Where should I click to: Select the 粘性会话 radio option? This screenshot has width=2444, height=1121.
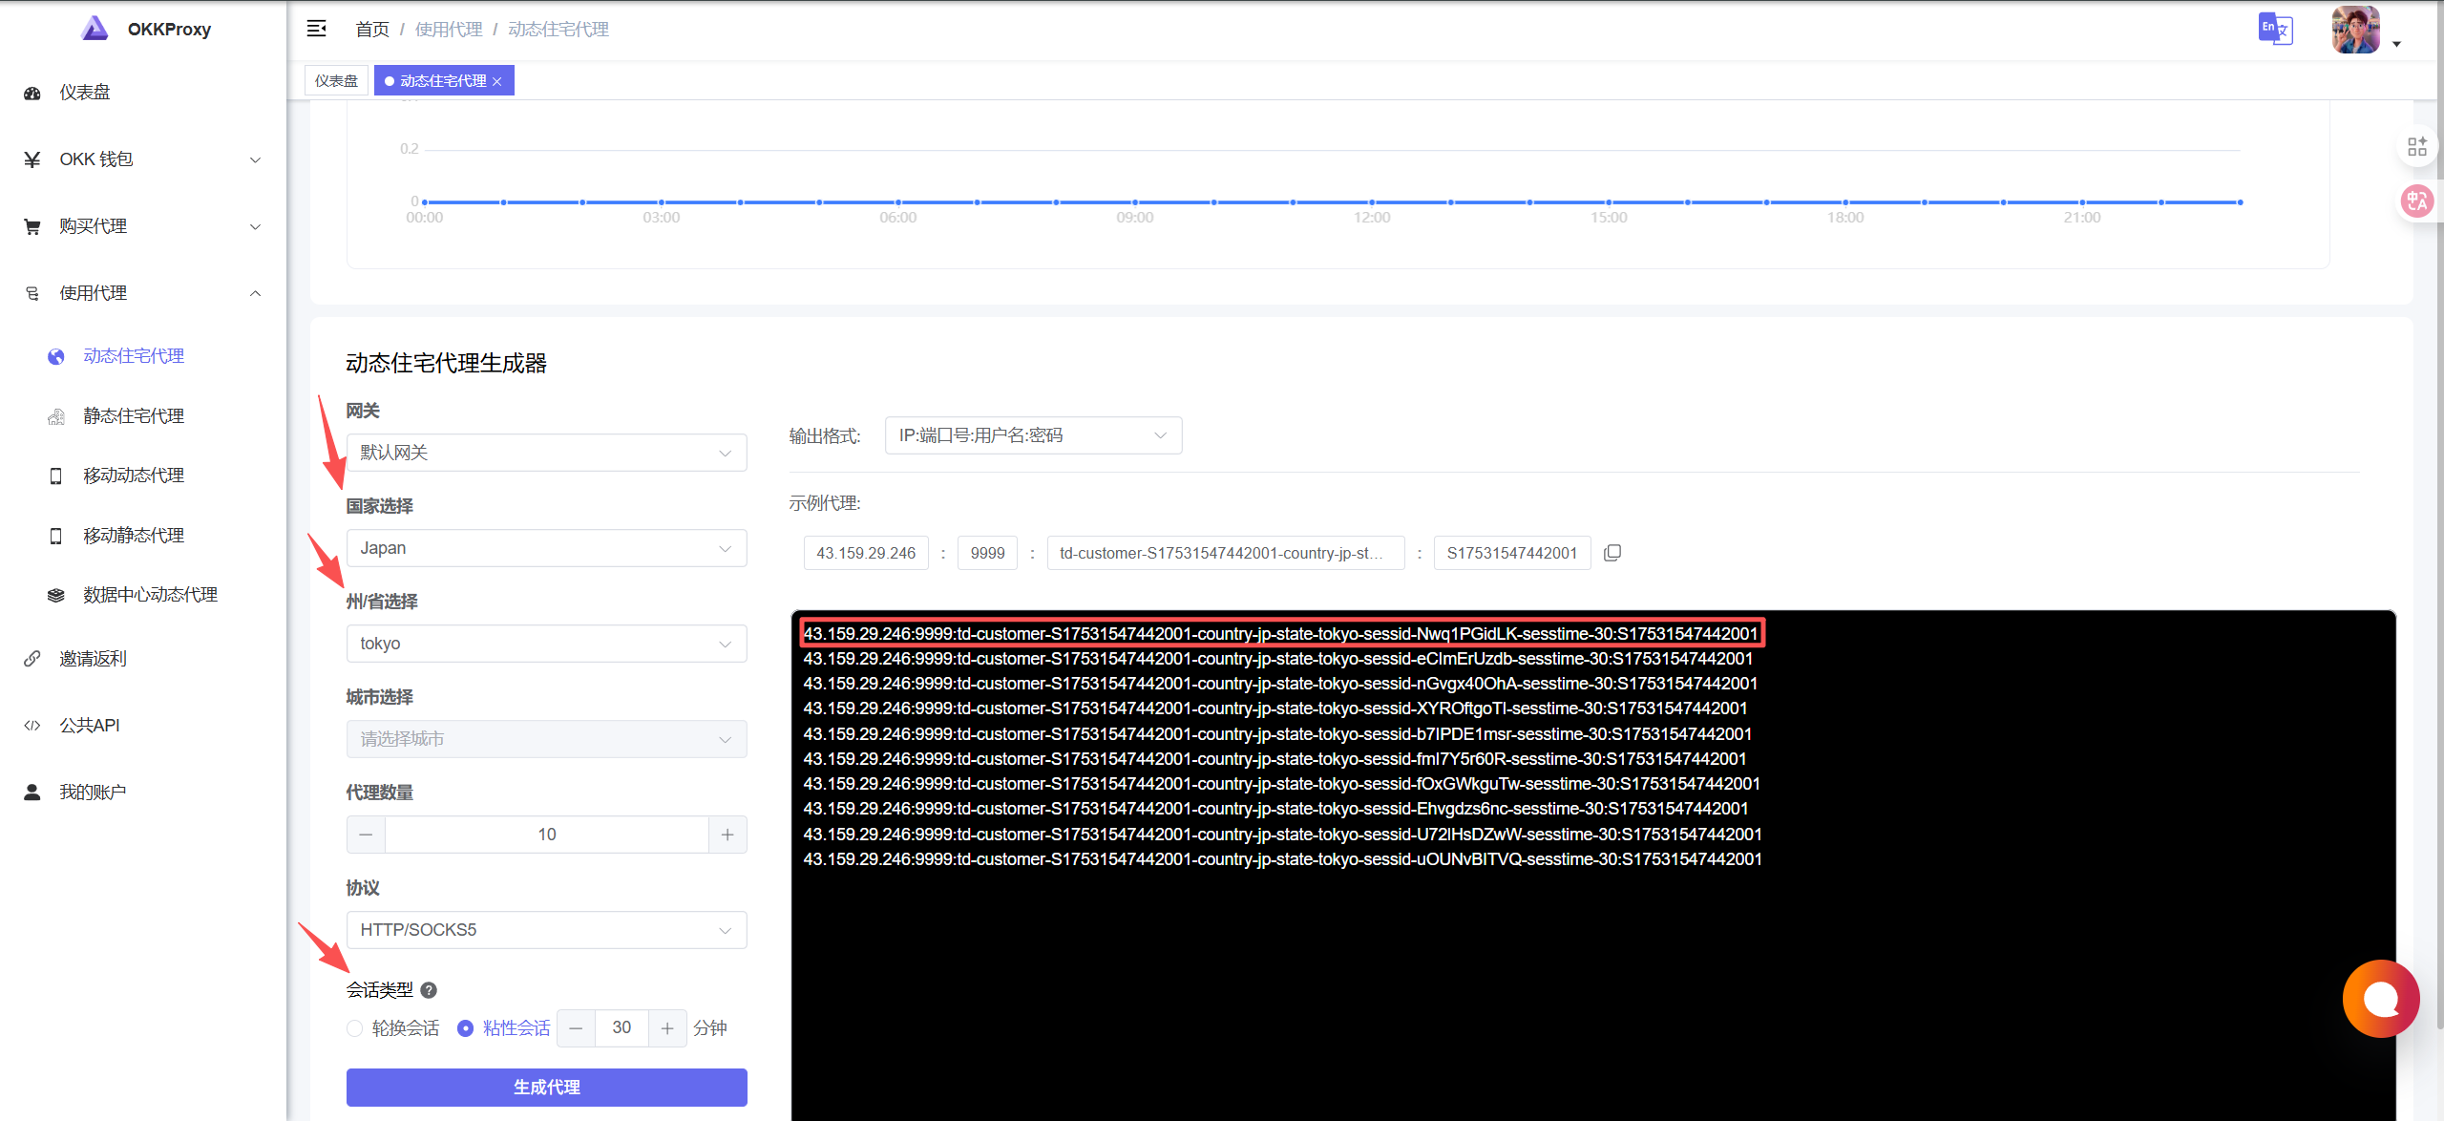pos(466,1028)
